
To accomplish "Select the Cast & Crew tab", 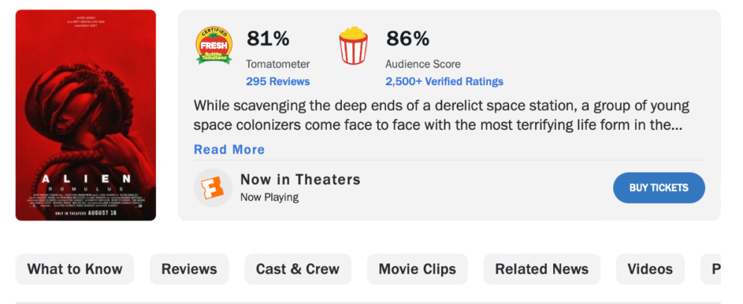I will point(298,269).
